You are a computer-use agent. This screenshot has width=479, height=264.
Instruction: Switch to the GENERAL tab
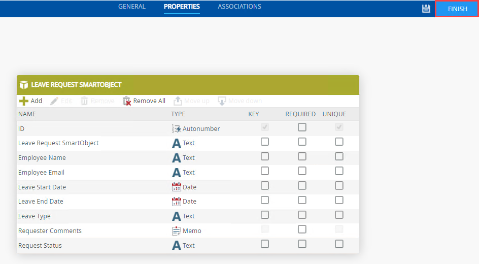coord(131,7)
